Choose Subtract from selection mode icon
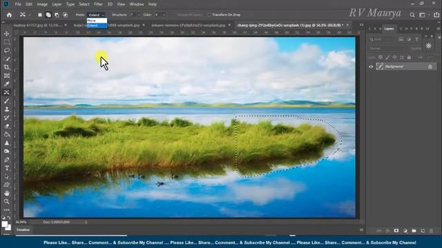Image resolution: width=442 pixels, height=248 pixels. 57,14
